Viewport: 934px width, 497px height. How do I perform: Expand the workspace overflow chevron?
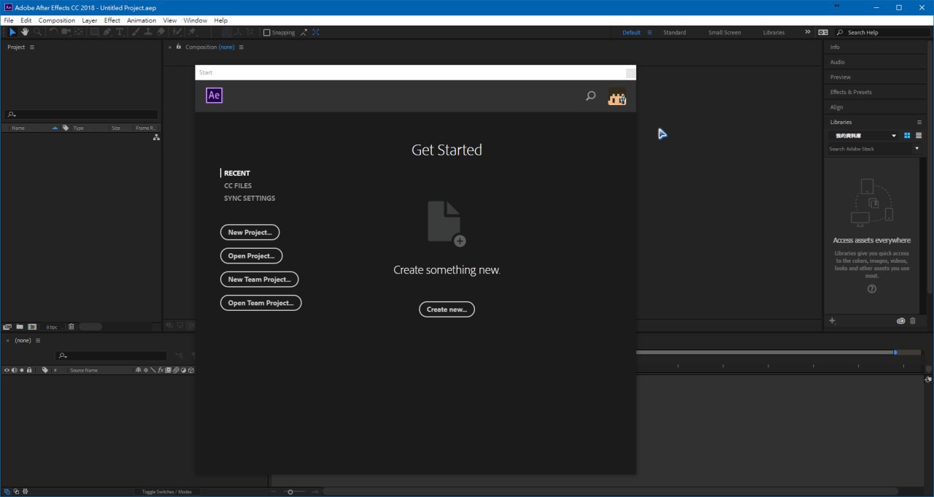tap(807, 32)
